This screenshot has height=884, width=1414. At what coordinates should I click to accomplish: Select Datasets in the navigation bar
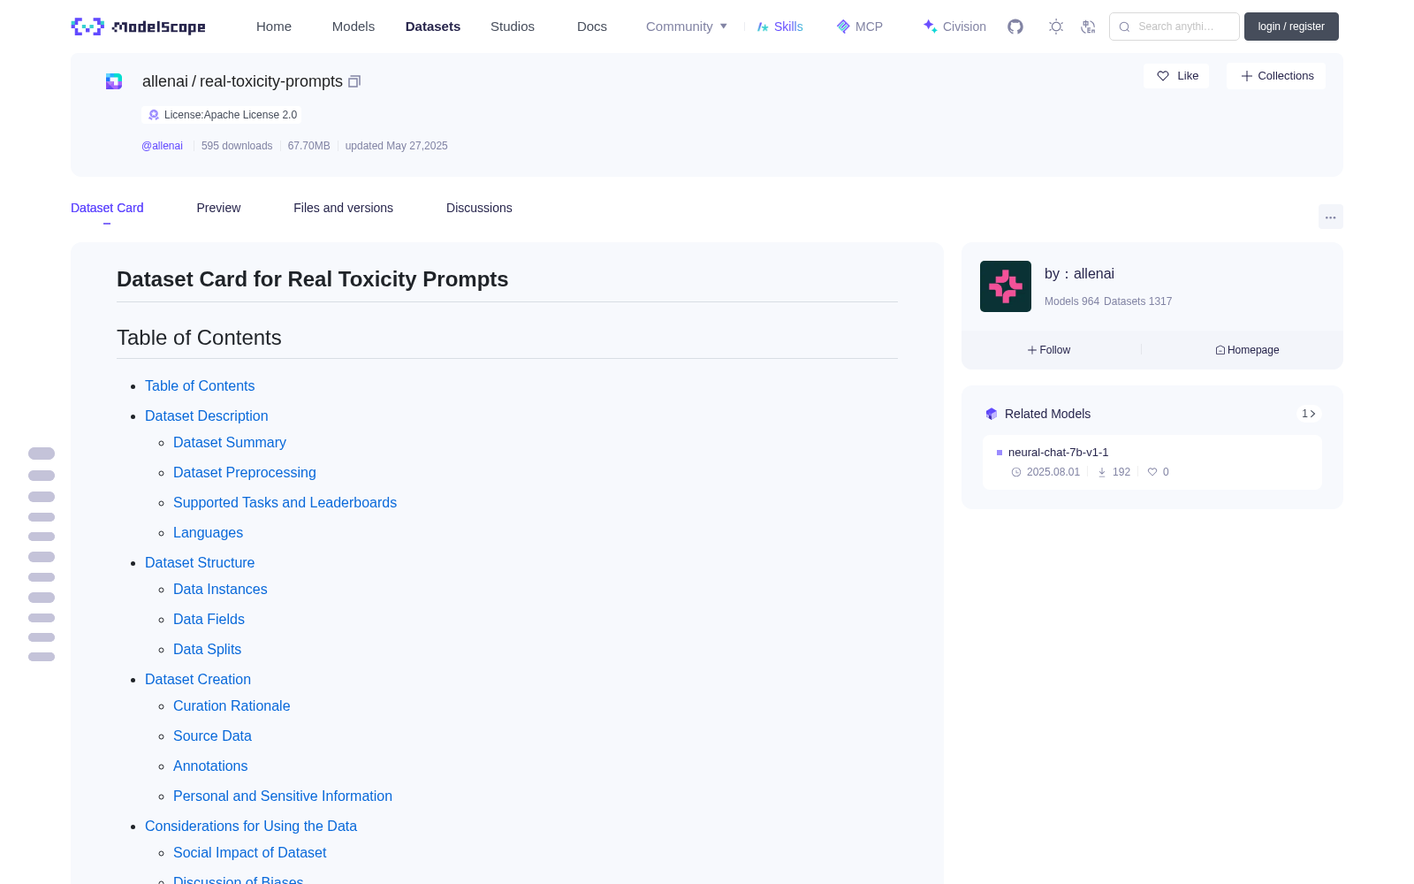pos(433,27)
